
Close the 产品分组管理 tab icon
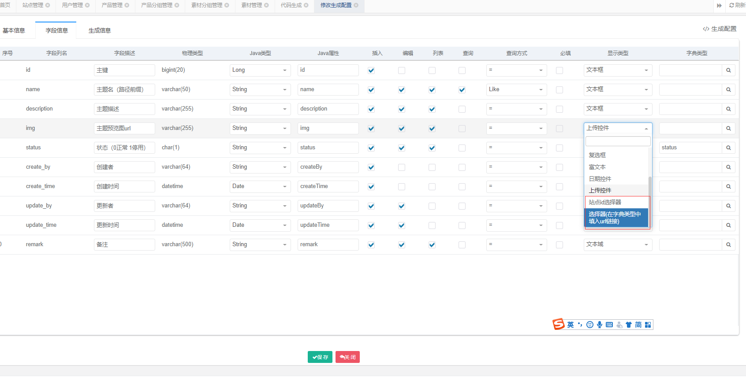177,5
